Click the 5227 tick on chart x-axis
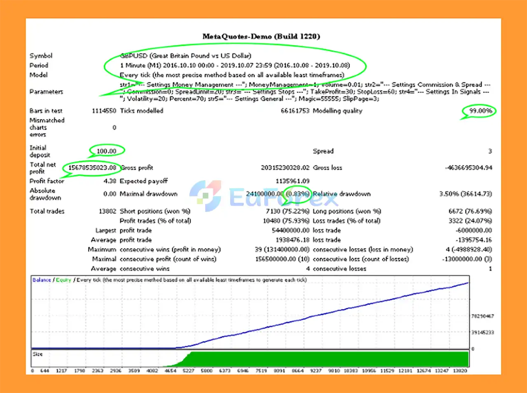Image resolution: width=527 pixels, height=393 pixels. (x=188, y=371)
